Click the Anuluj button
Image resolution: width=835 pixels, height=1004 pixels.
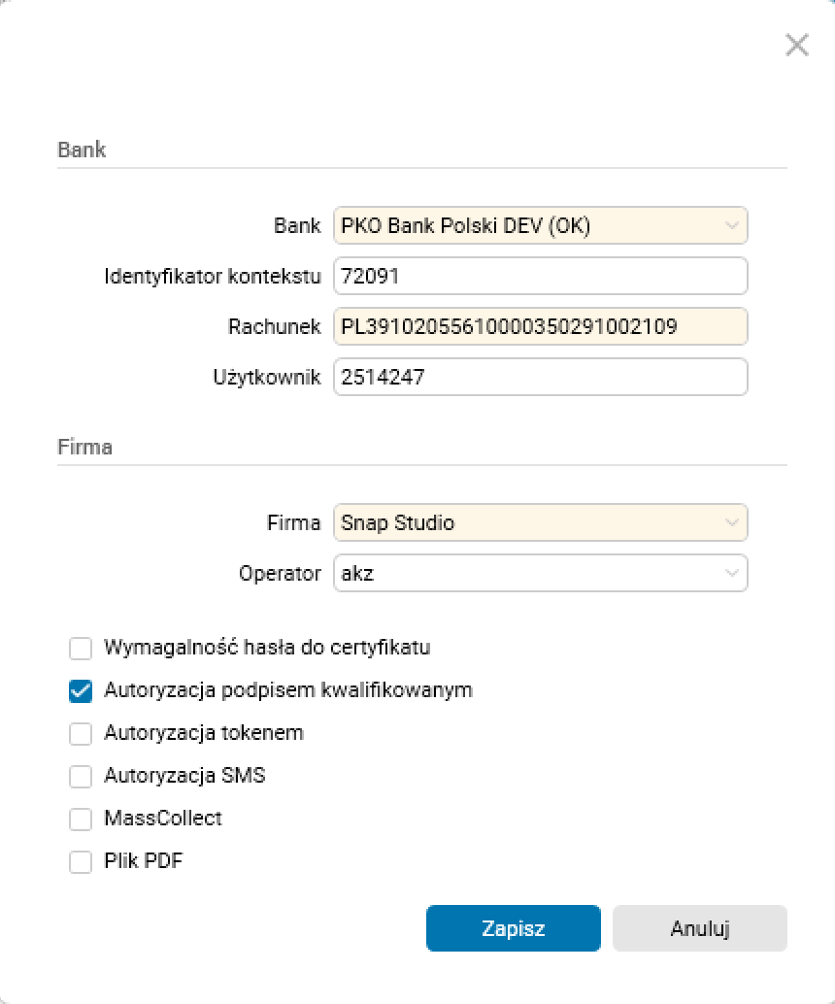coord(699,927)
